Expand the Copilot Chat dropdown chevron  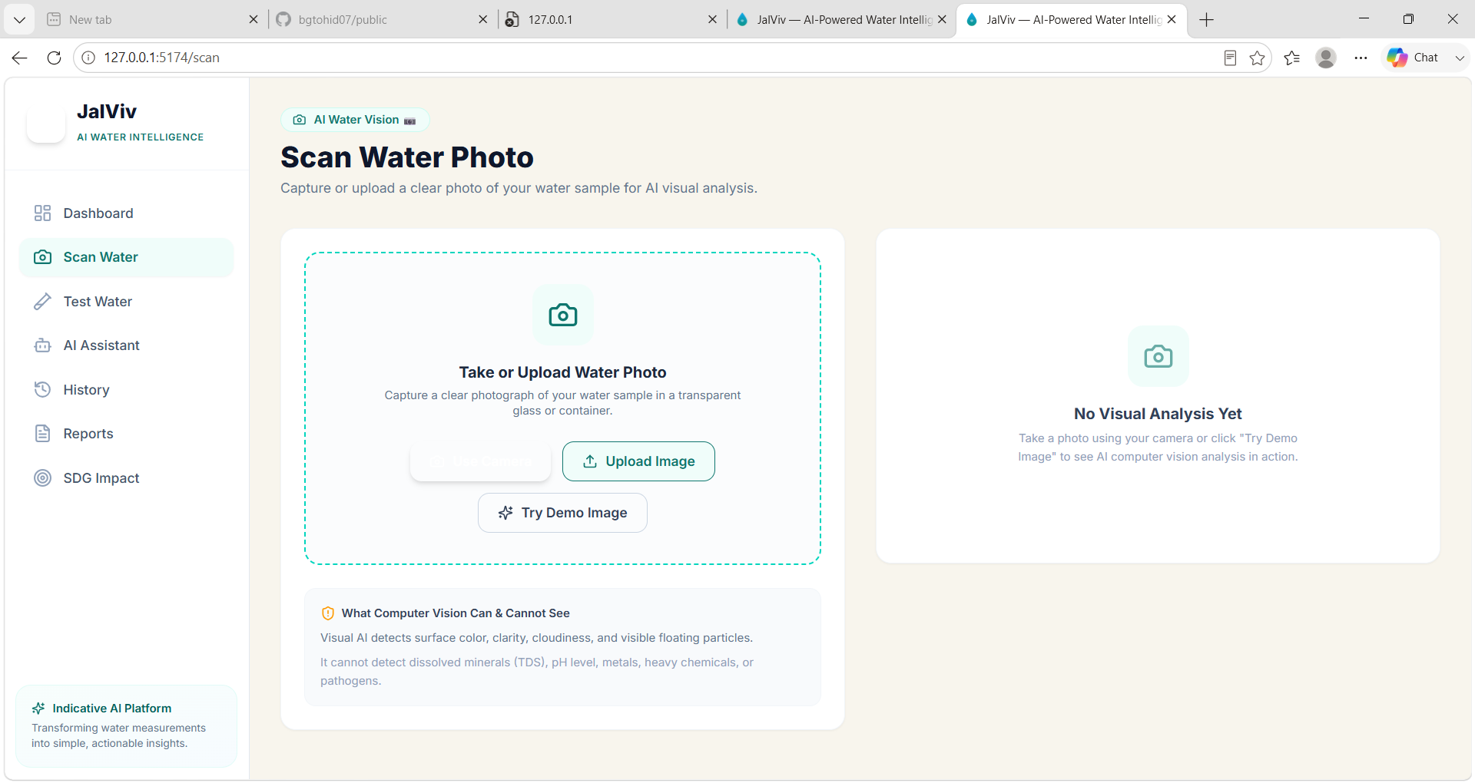click(1460, 58)
